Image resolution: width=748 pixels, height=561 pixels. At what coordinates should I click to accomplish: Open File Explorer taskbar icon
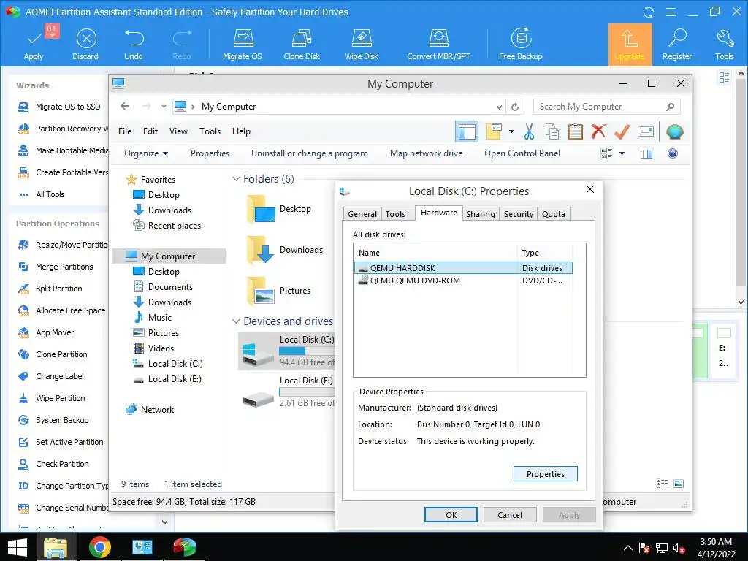tap(56, 547)
